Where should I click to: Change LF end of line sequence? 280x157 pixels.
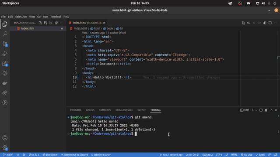(227, 155)
